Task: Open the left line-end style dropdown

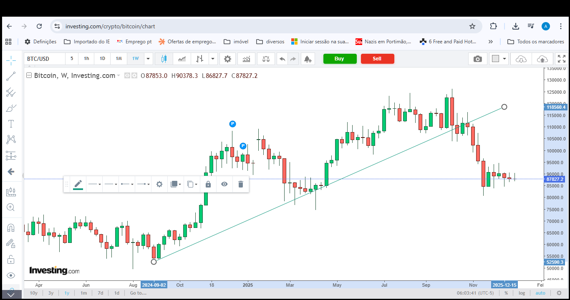Action: (127, 184)
